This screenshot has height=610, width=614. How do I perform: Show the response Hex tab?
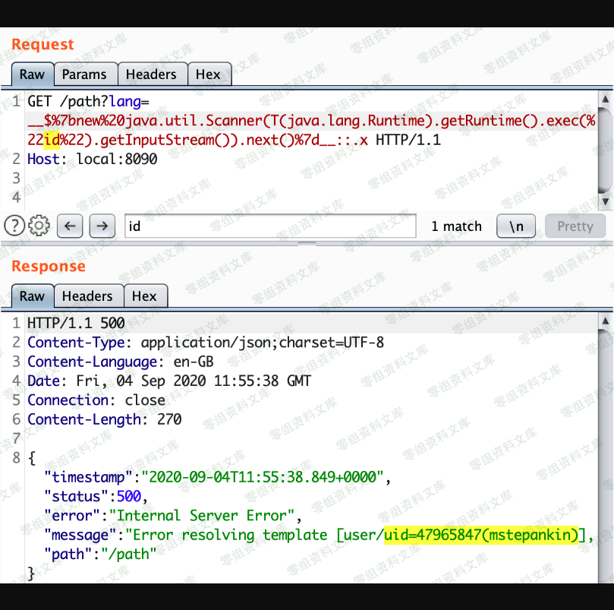(x=144, y=296)
